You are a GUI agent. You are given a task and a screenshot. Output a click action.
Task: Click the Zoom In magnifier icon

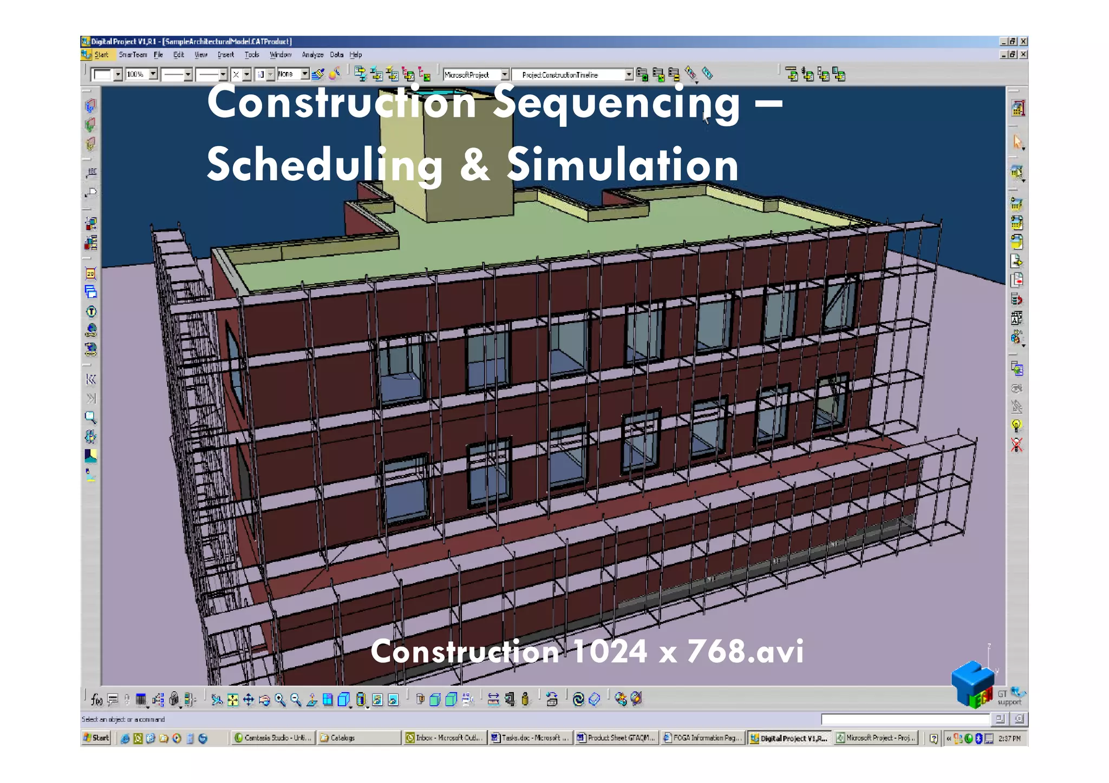click(x=280, y=700)
